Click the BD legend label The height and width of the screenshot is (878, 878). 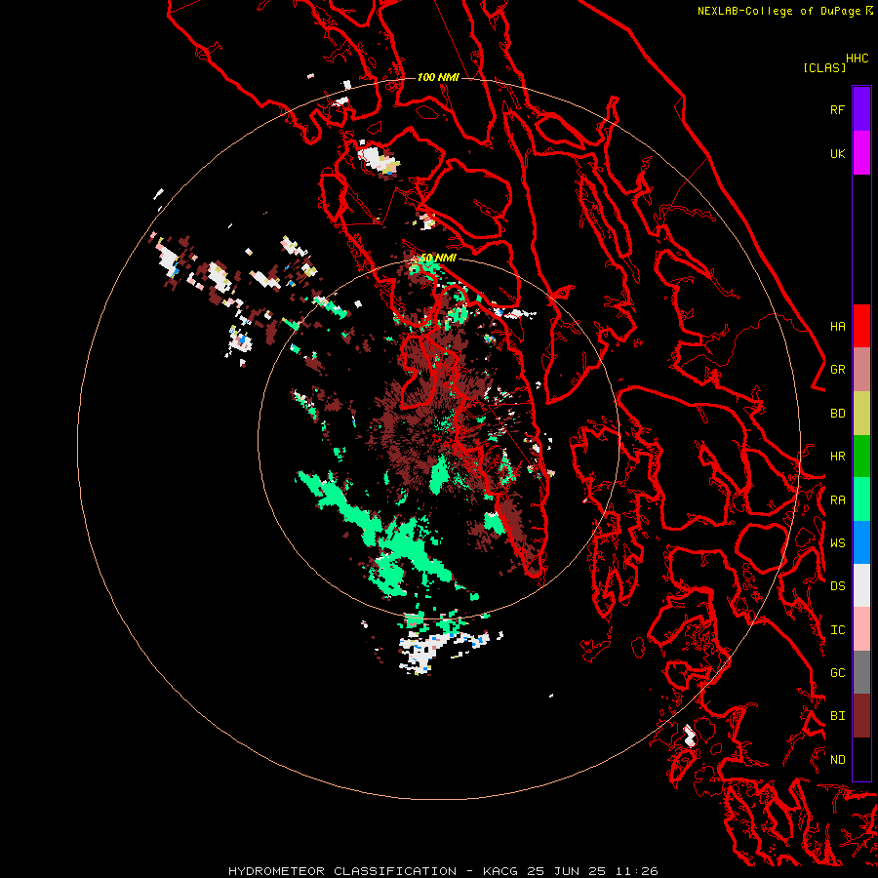(x=837, y=414)
